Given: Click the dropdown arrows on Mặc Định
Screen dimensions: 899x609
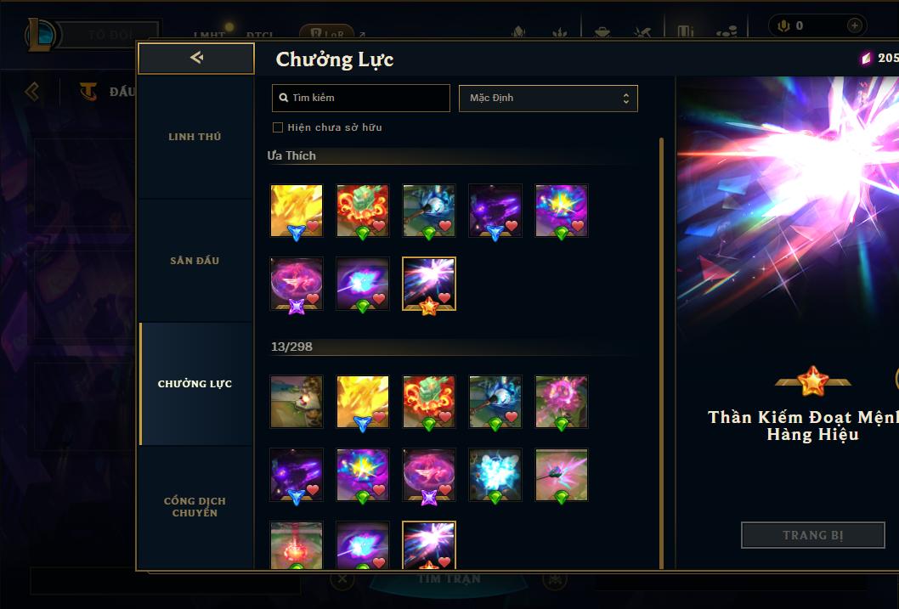Looking at the screenshot, I should (626, 99).
